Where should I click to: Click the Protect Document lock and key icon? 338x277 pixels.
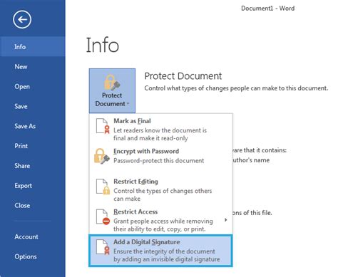point(112,83)
